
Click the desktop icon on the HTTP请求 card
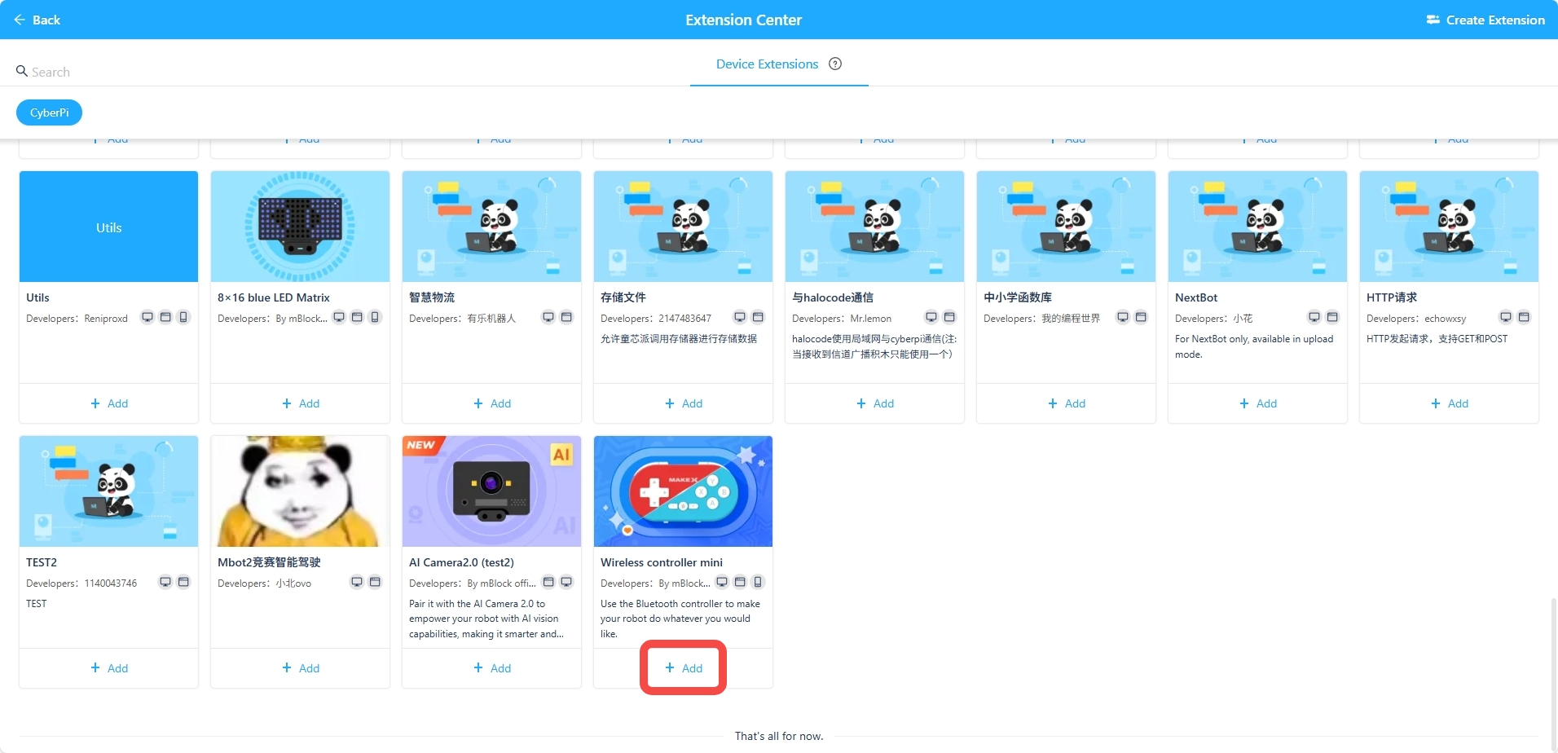[x=1505, y=317]
